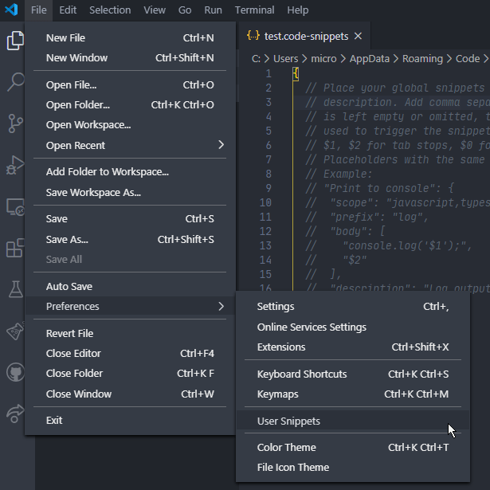Open the Source Control view icon

(15, 123)
